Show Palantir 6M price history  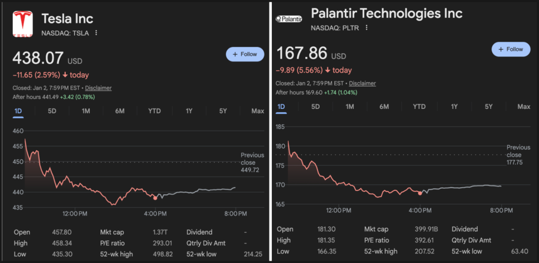point(384,107)
